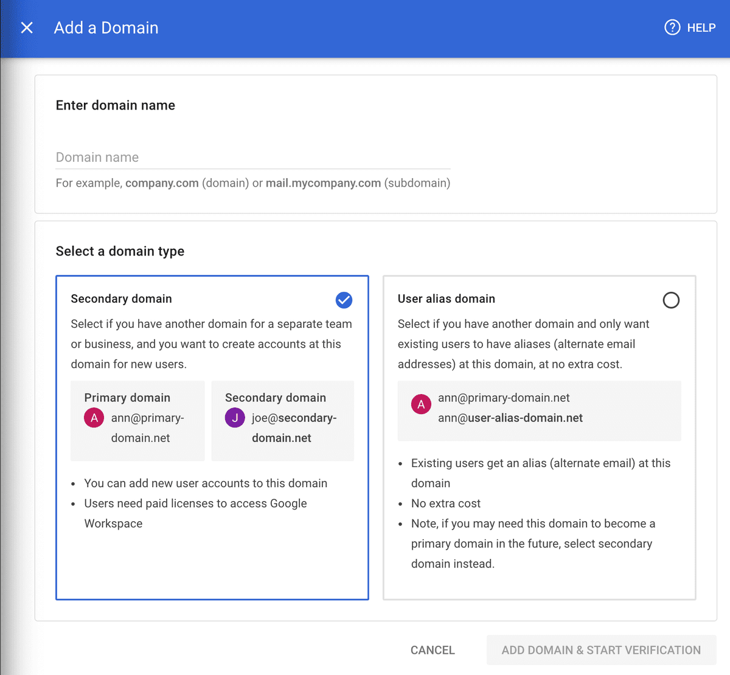Choose the Secondary domain card title
Screen dimensions: 730x675
click(122, 299)
